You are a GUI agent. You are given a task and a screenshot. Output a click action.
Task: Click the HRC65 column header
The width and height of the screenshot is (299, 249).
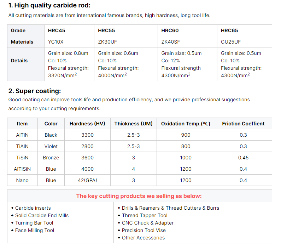[x=229, y=30]
